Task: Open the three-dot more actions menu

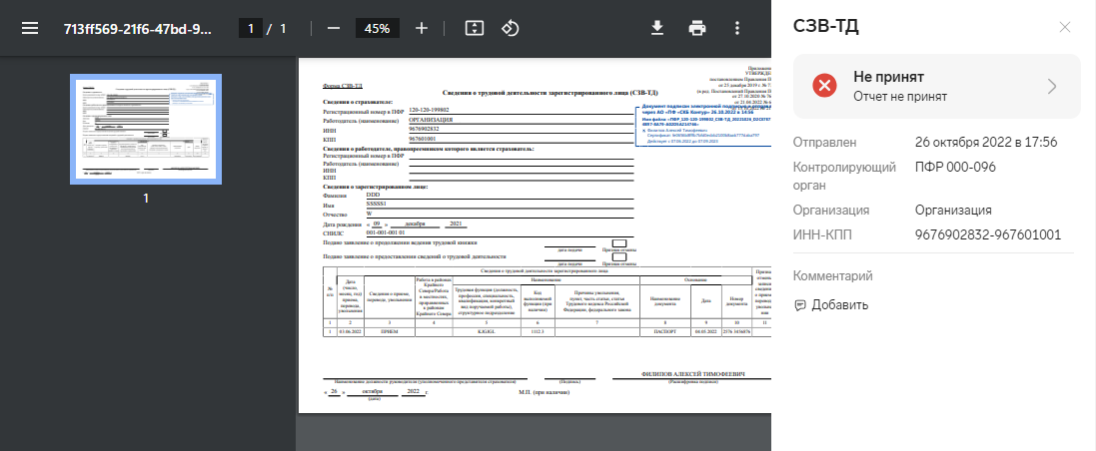Action: pos(737,28)
